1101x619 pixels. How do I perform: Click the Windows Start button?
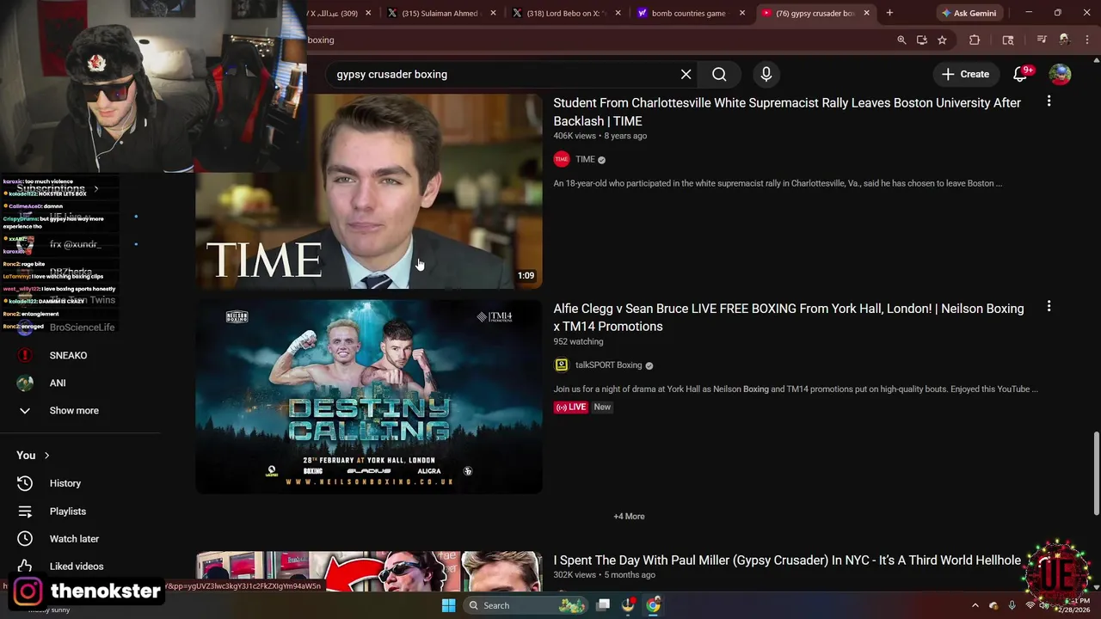coord(448,605)
